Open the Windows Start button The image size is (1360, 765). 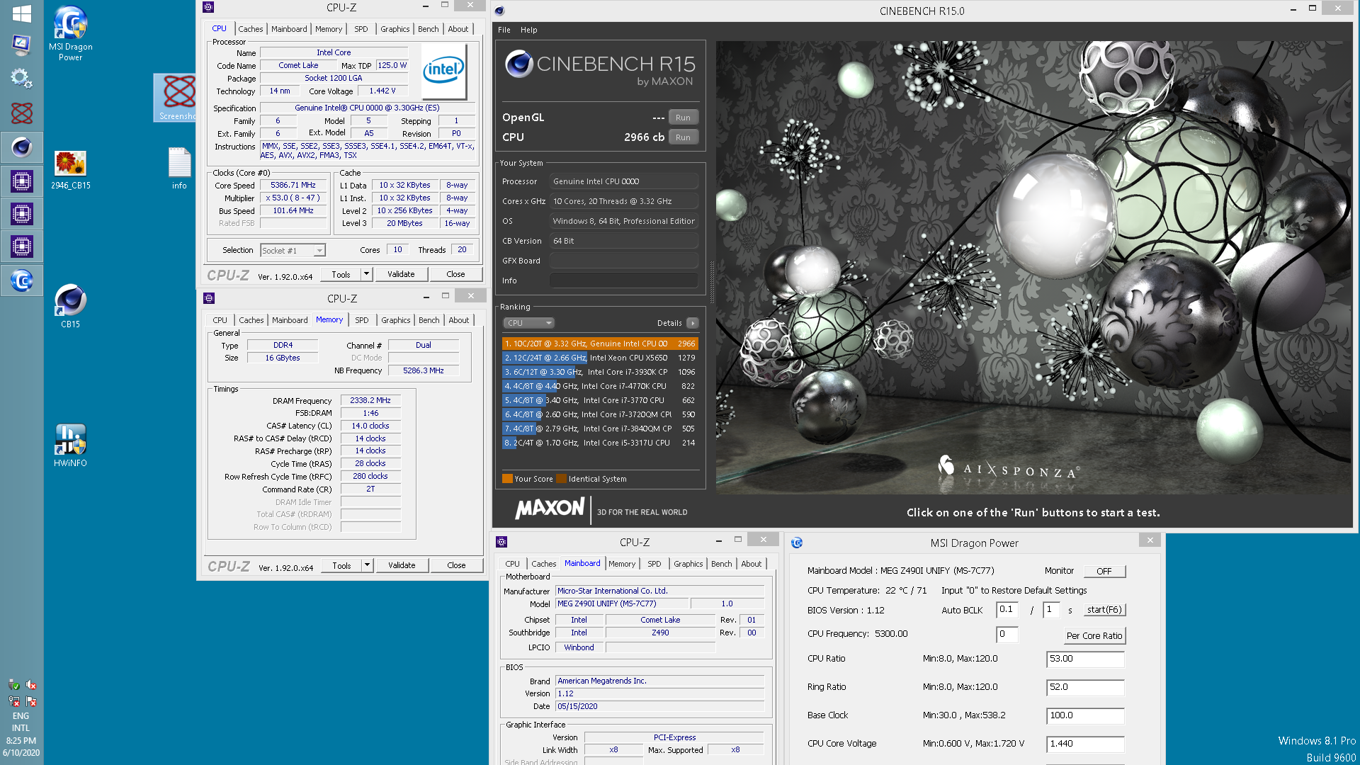click(21, 13)
